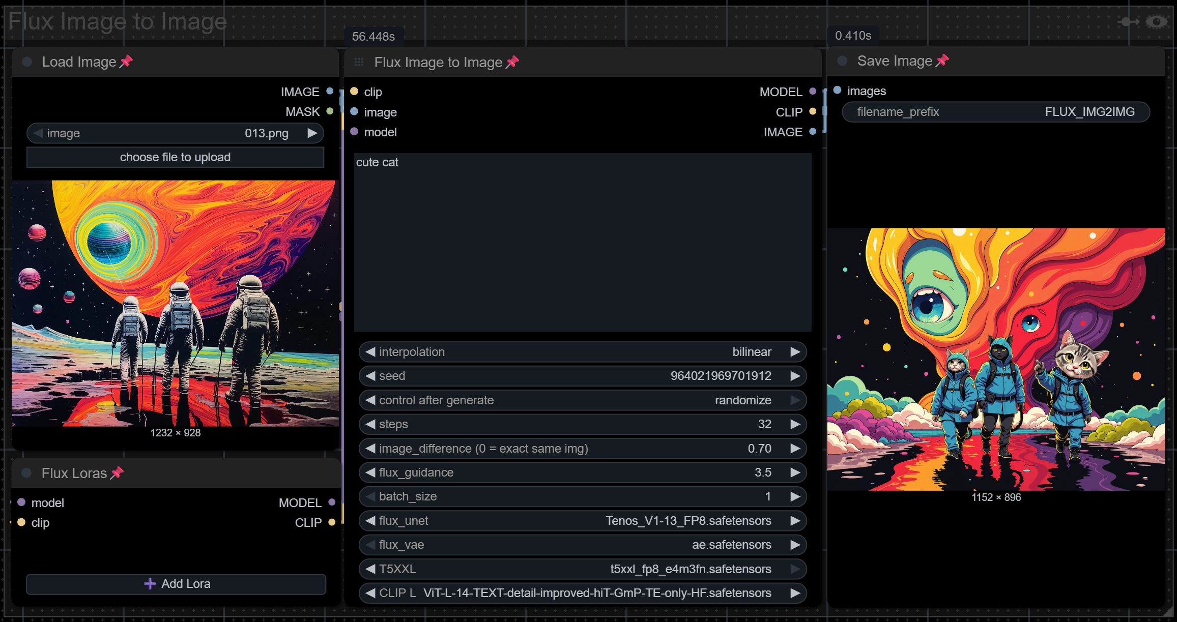Click the cute cat prompt text area
Screen dimensions: 1177x622
click(x=582, y=243)
